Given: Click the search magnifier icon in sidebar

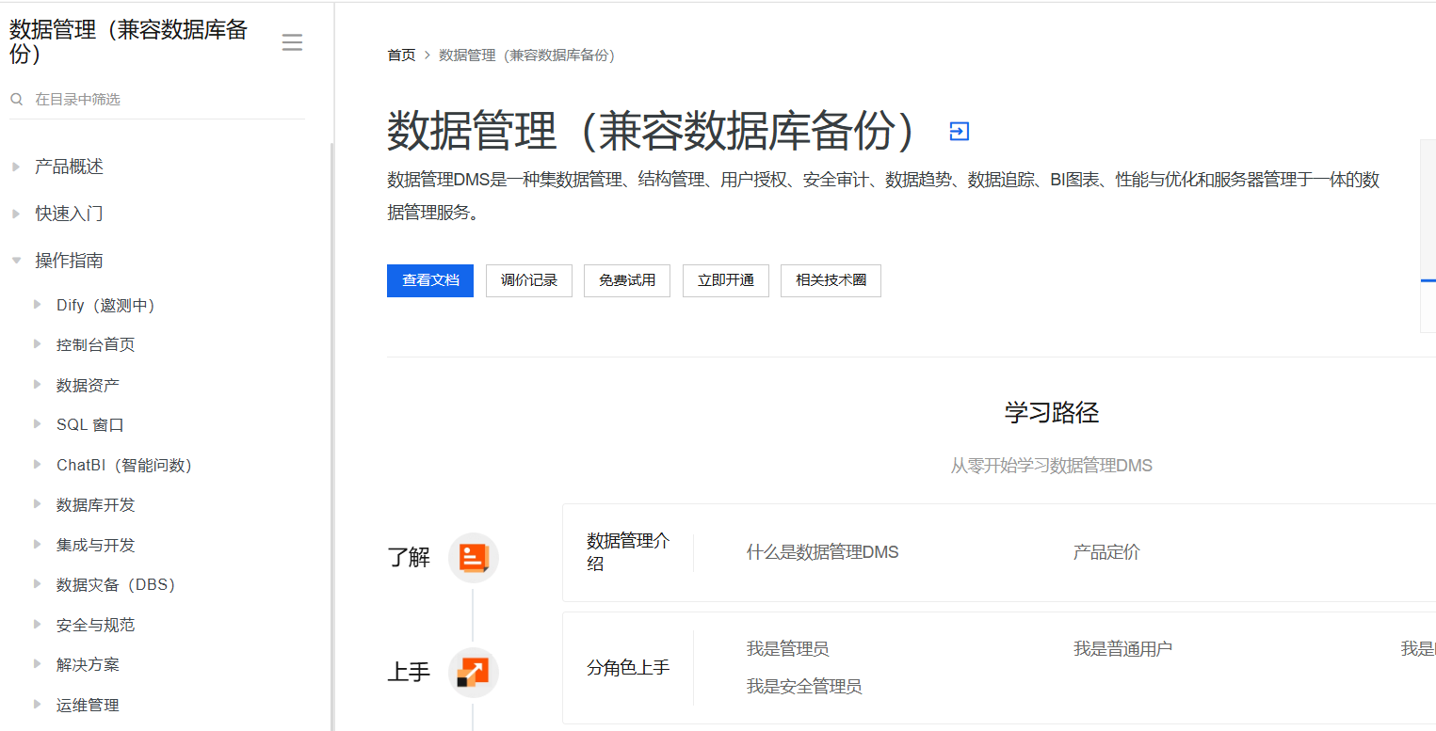Looking at the screenshot, I should pyautogui.click(x=16, y=99).
